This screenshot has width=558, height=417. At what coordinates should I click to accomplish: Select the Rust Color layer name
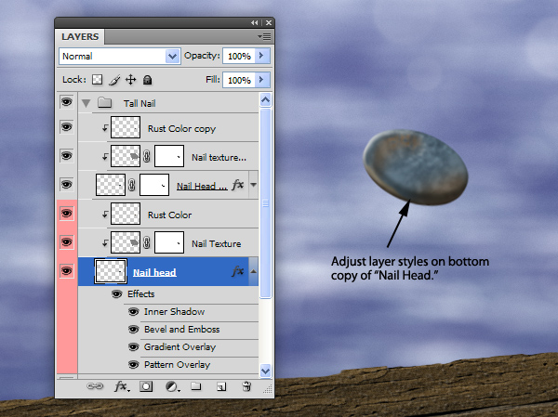(170, 215)
